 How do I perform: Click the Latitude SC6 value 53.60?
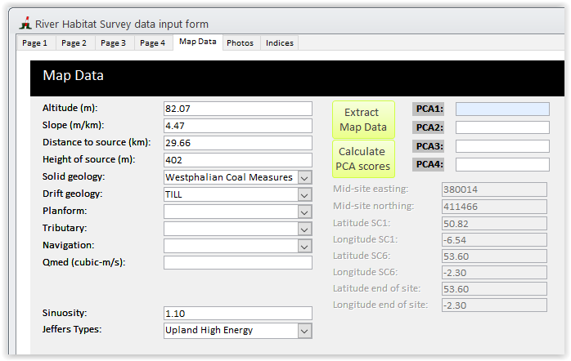click(x=494, y=256)
